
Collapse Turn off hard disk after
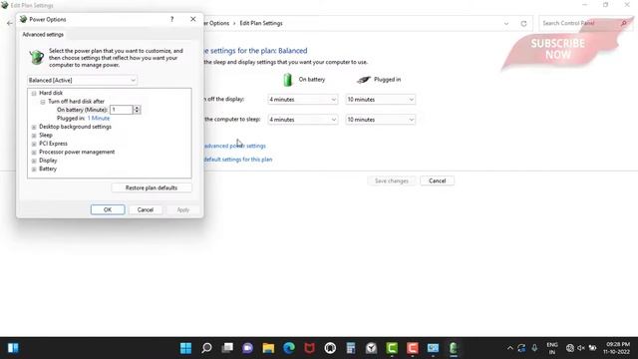pos(43,102)
